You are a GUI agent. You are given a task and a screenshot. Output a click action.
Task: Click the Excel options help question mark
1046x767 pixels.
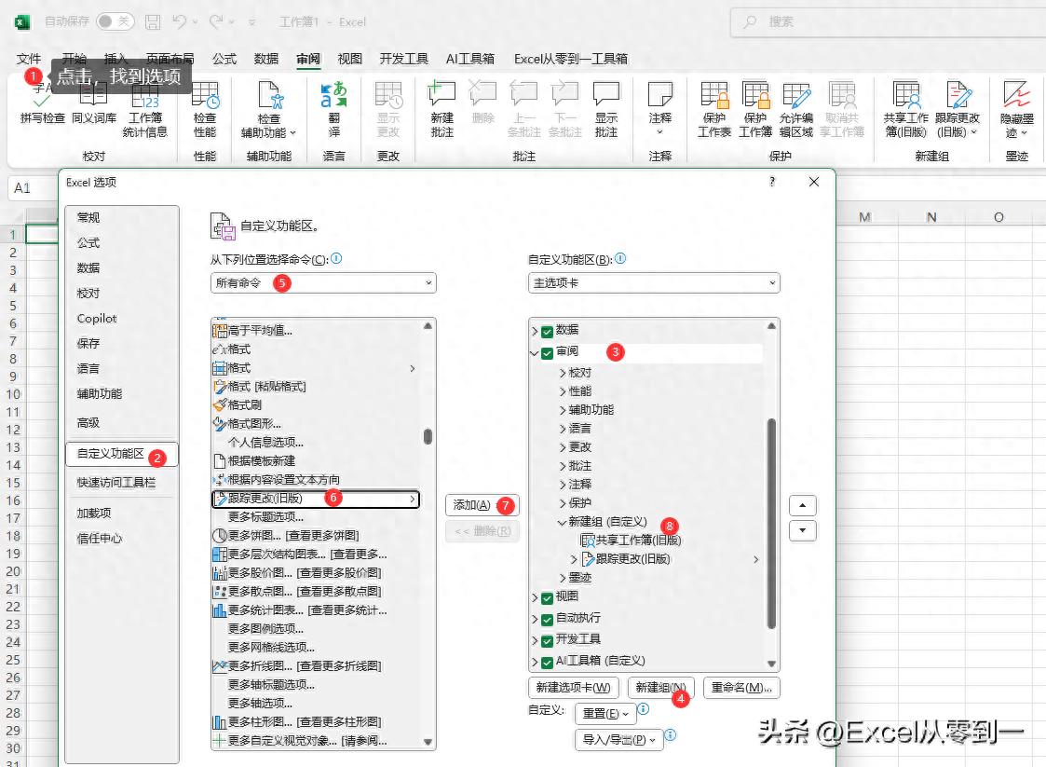point(772,182)
